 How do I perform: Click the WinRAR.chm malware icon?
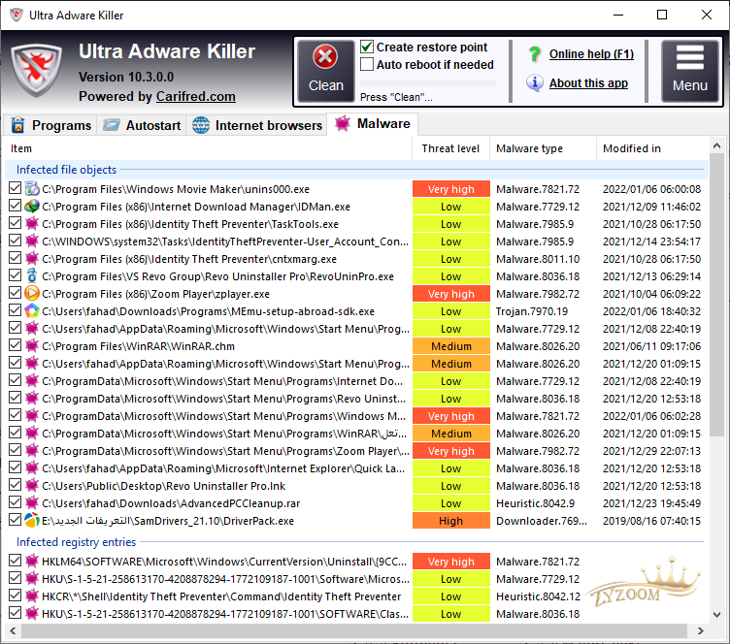pyautogui.click(x=32, y=346)
